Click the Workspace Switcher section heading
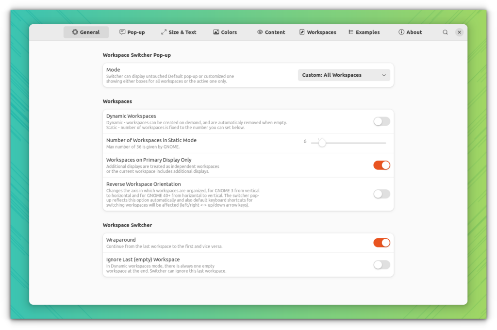Screen dimensions: 497x330 pos(127,225)
